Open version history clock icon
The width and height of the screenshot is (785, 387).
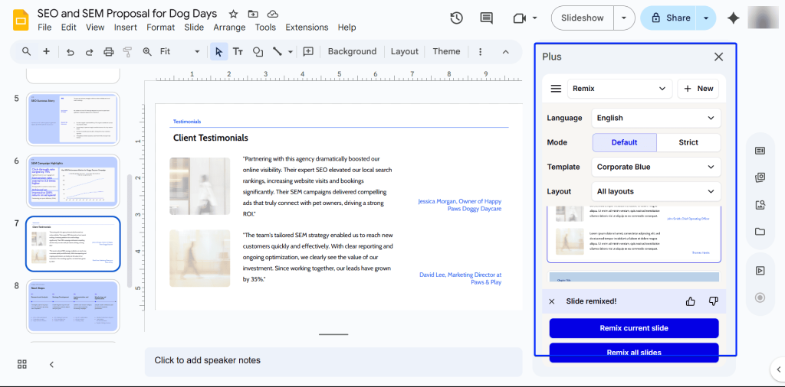[x=456, y=18]
